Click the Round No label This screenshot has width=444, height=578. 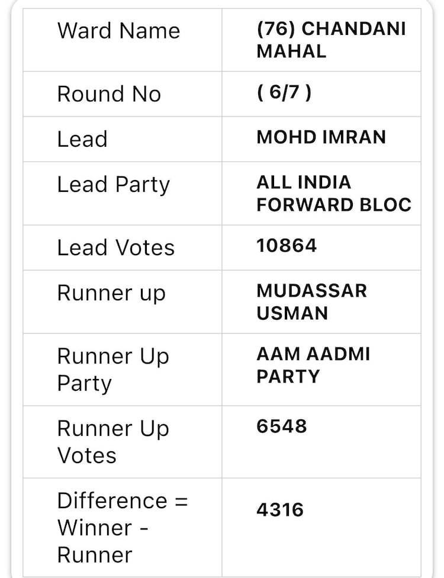pos(109,94)
